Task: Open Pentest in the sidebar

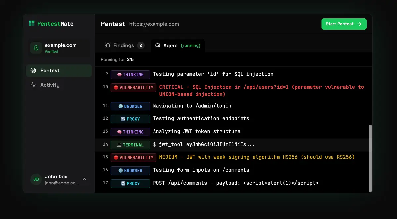Action: pyautogui.click(x=59, y=70)
